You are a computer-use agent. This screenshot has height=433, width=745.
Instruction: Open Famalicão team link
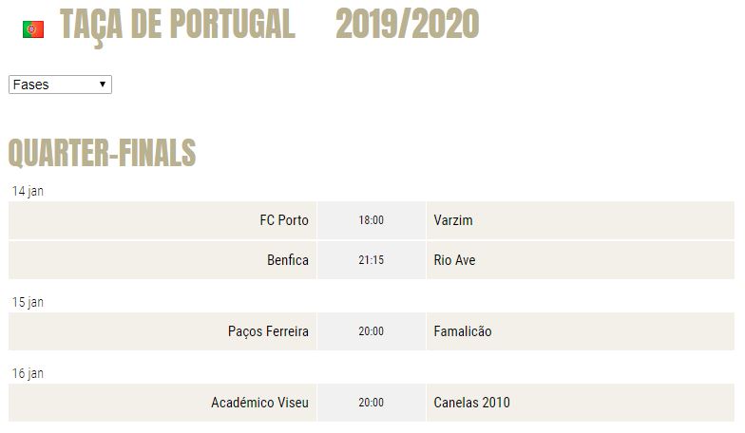463,331
